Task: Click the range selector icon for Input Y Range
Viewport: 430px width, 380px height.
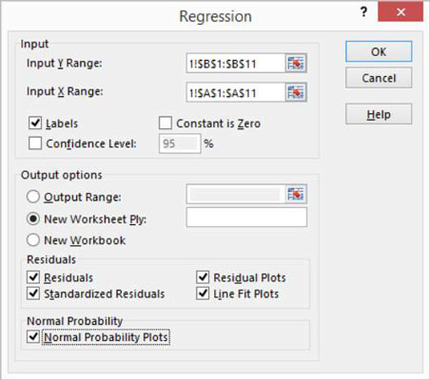Action: [296, 64]
